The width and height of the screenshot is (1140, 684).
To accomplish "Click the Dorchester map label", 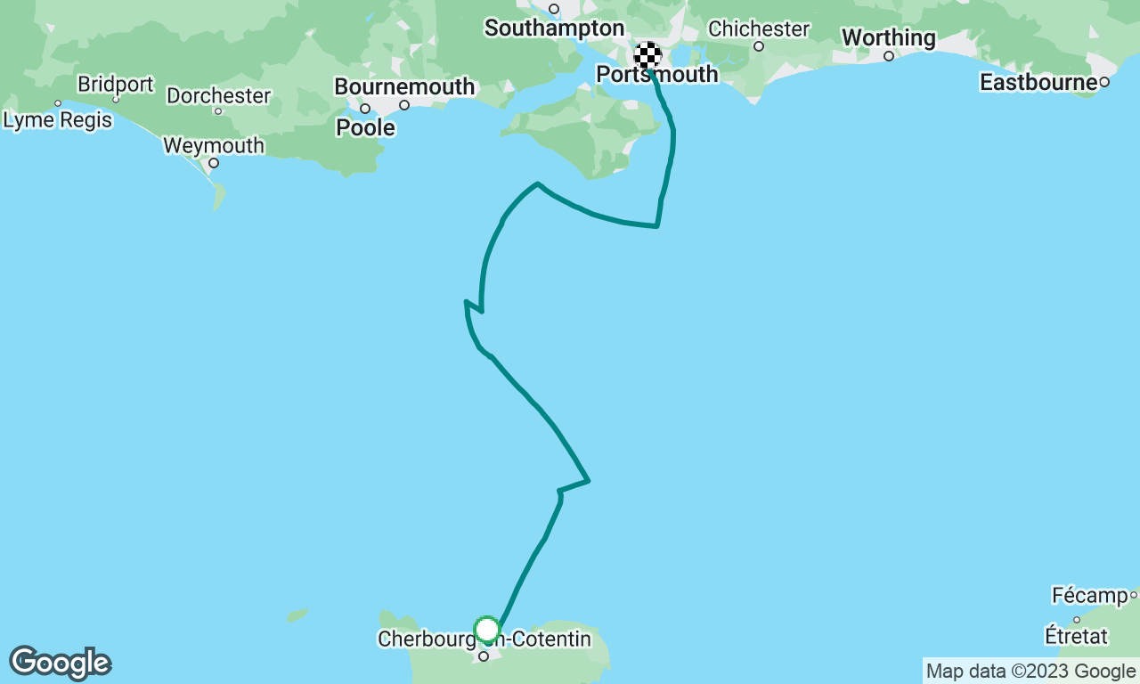I will pos(218,95).
